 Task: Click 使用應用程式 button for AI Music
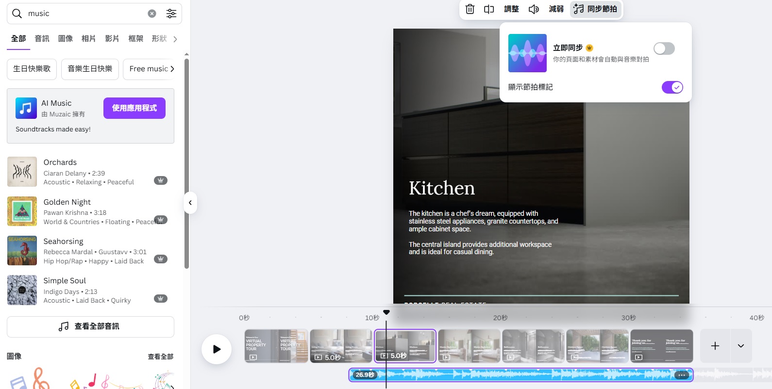tap(134, 108)
